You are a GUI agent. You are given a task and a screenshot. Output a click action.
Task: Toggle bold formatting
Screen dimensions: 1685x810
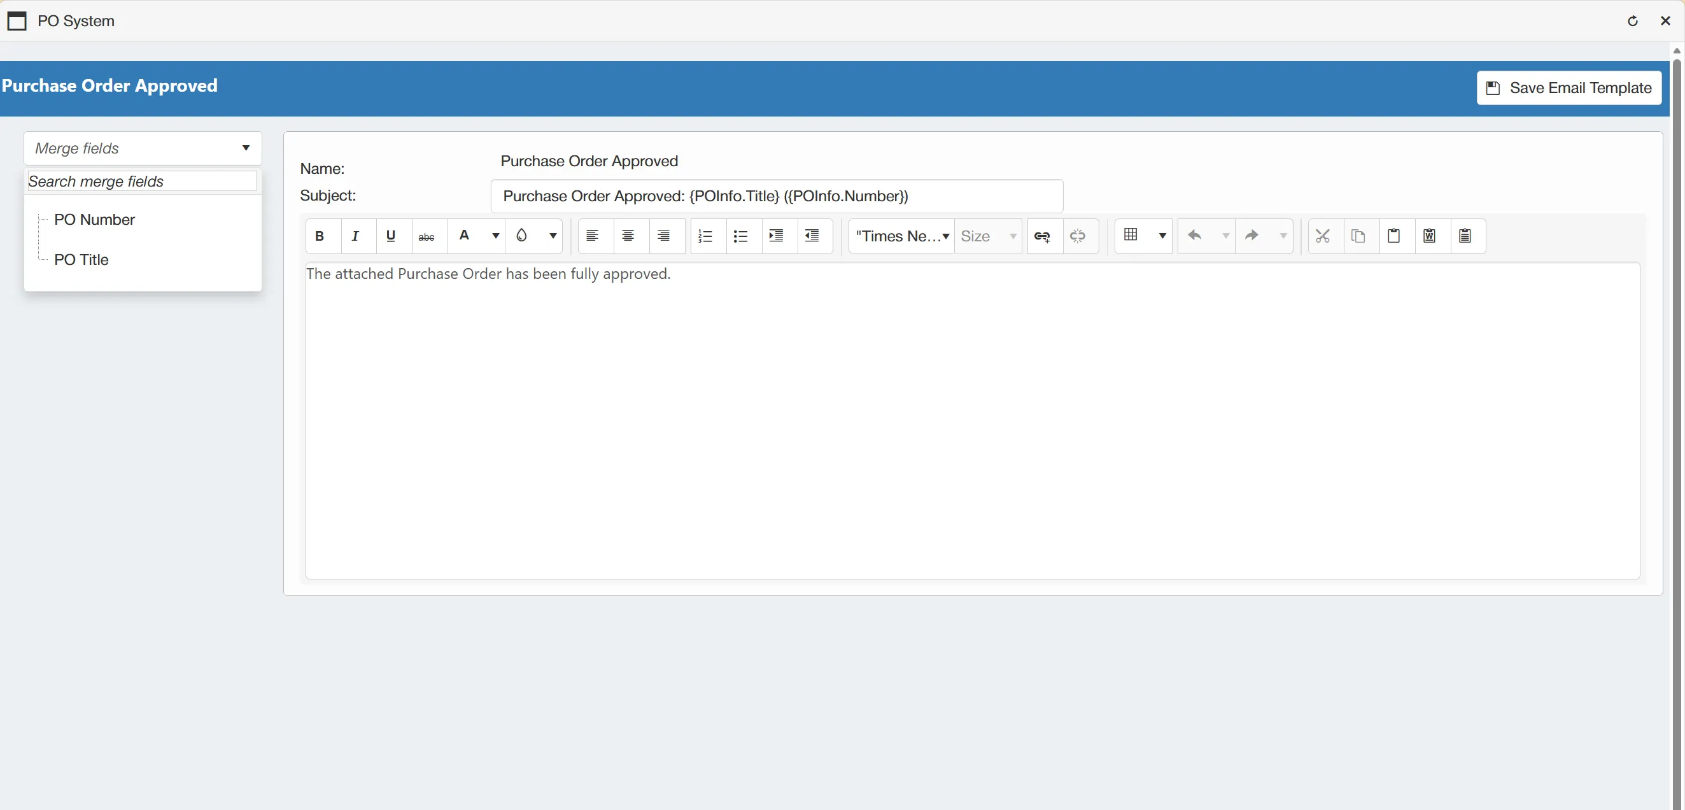click(320, 236)
